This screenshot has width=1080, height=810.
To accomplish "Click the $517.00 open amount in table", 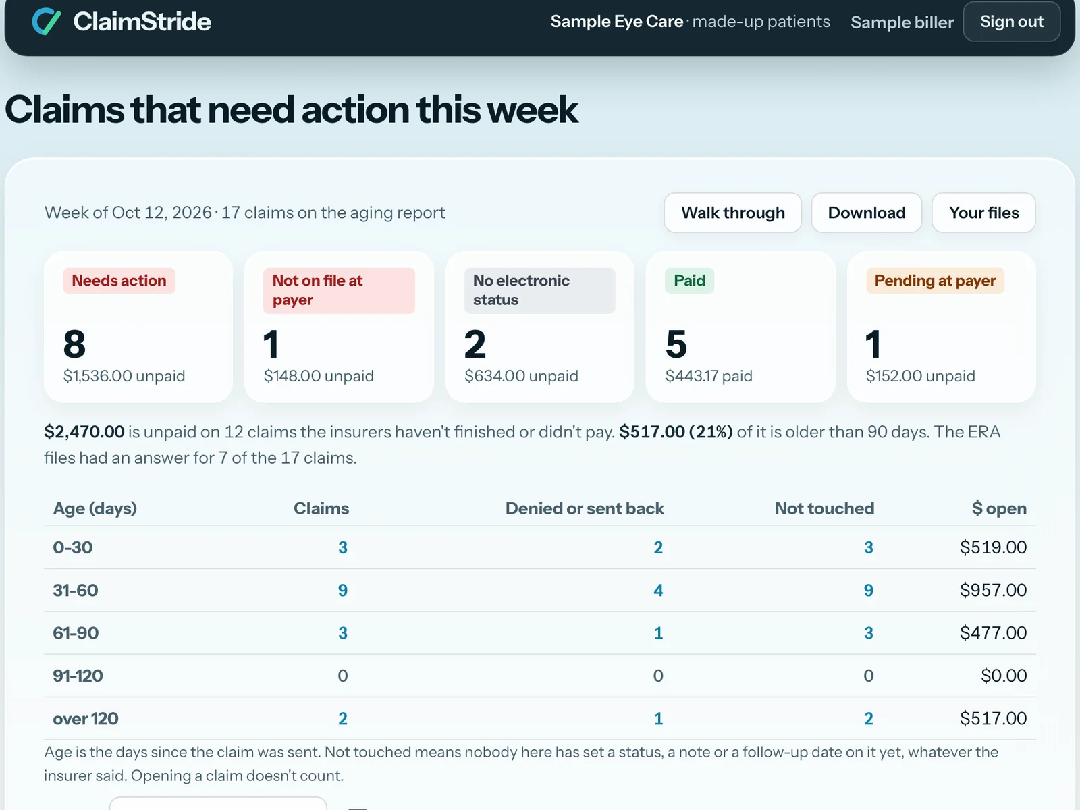I will pyautogui.click(x=993, y=719).
